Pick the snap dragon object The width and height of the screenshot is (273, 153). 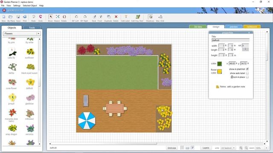tap(12, 128)
